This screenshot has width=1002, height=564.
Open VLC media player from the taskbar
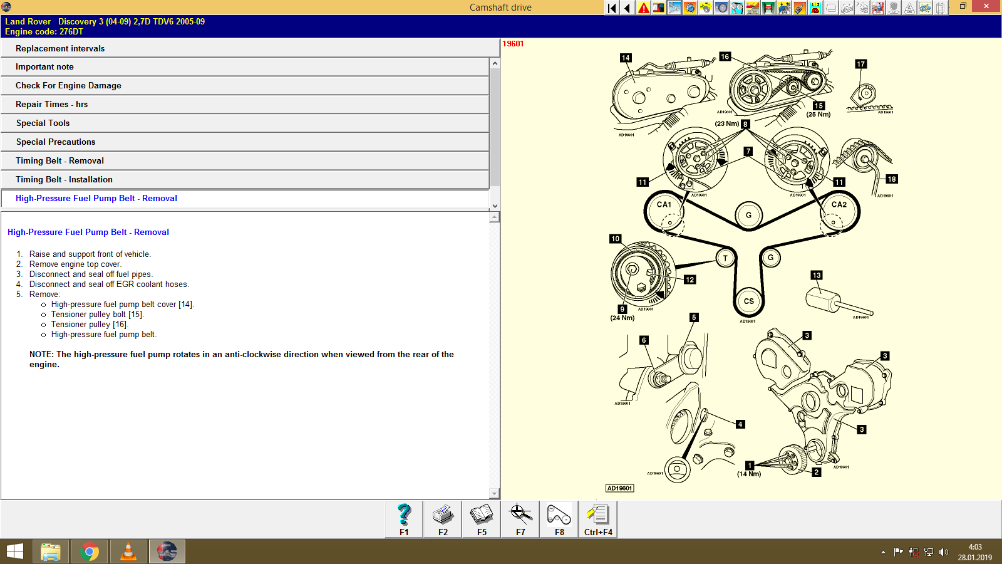(x=128, y=551)
